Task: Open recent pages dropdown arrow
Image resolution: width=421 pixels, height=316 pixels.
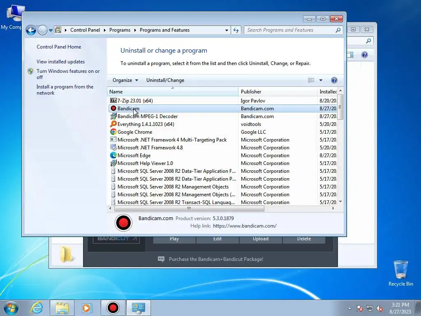Action: click(x=51, y=30)
